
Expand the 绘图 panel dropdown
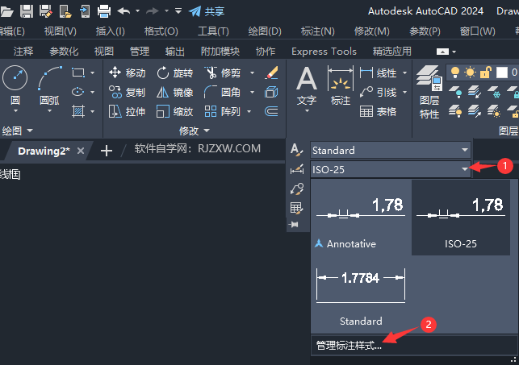(17, 131)
